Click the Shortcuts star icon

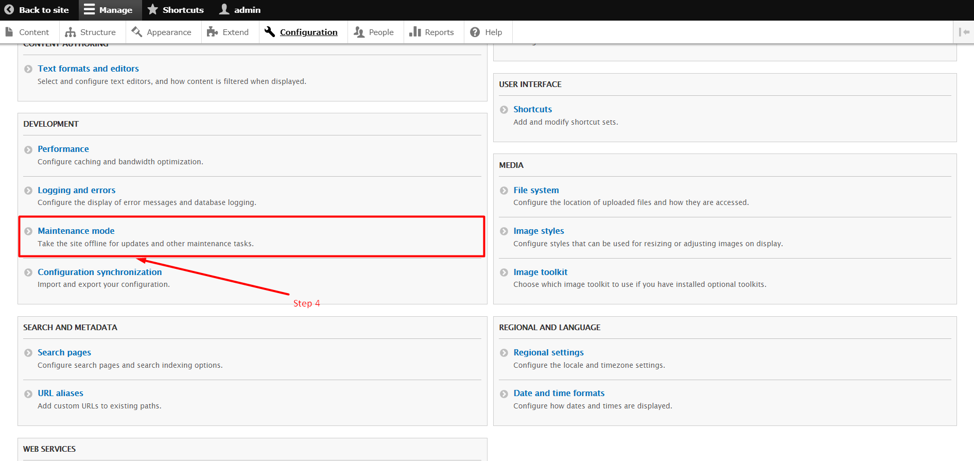152,10
